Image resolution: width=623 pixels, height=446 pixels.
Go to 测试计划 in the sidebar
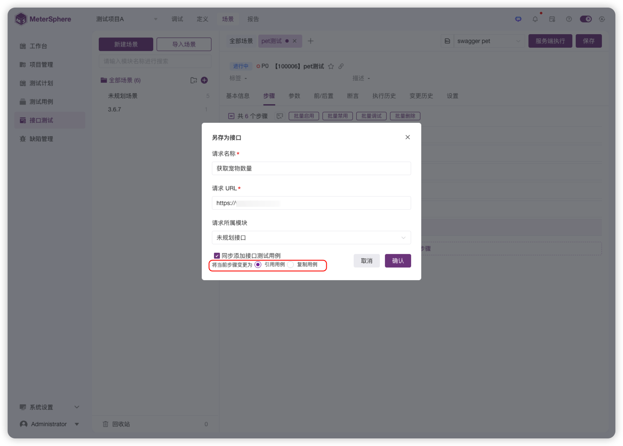point(50,83)
